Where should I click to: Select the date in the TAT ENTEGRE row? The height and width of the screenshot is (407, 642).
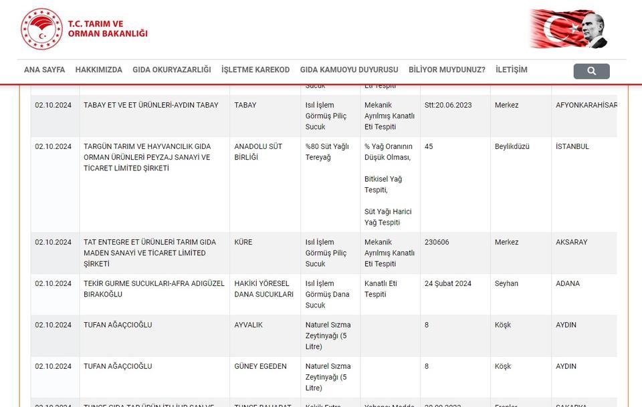pos(53,242)
